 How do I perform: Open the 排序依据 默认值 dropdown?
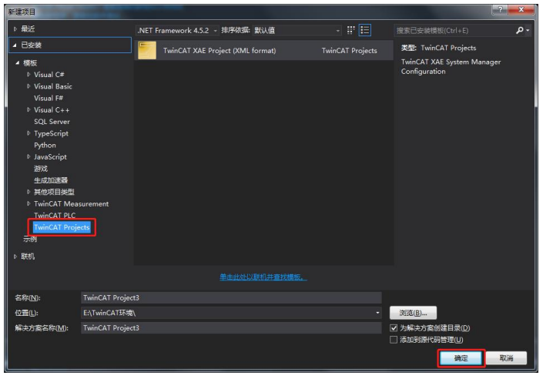coord(297,31)
